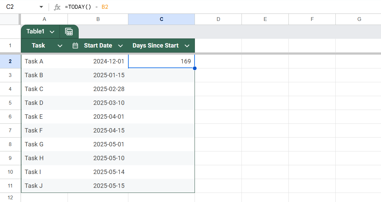The image size is (381, 202).
Task: Open the Days Since Start column dropdown
Action: coord(187,46)
